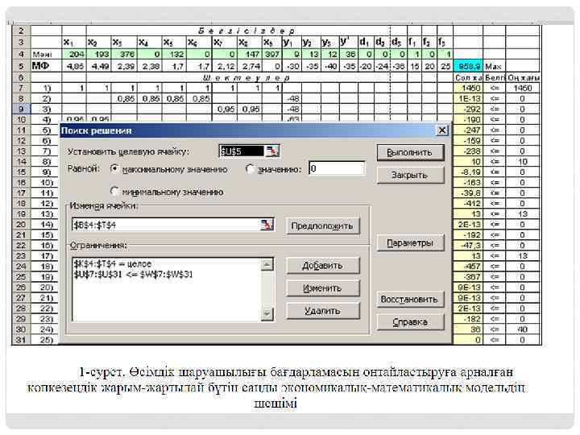Close the Поиск решения dialog
The width and height of the screenshot is (580, 435).
point(442,130)
